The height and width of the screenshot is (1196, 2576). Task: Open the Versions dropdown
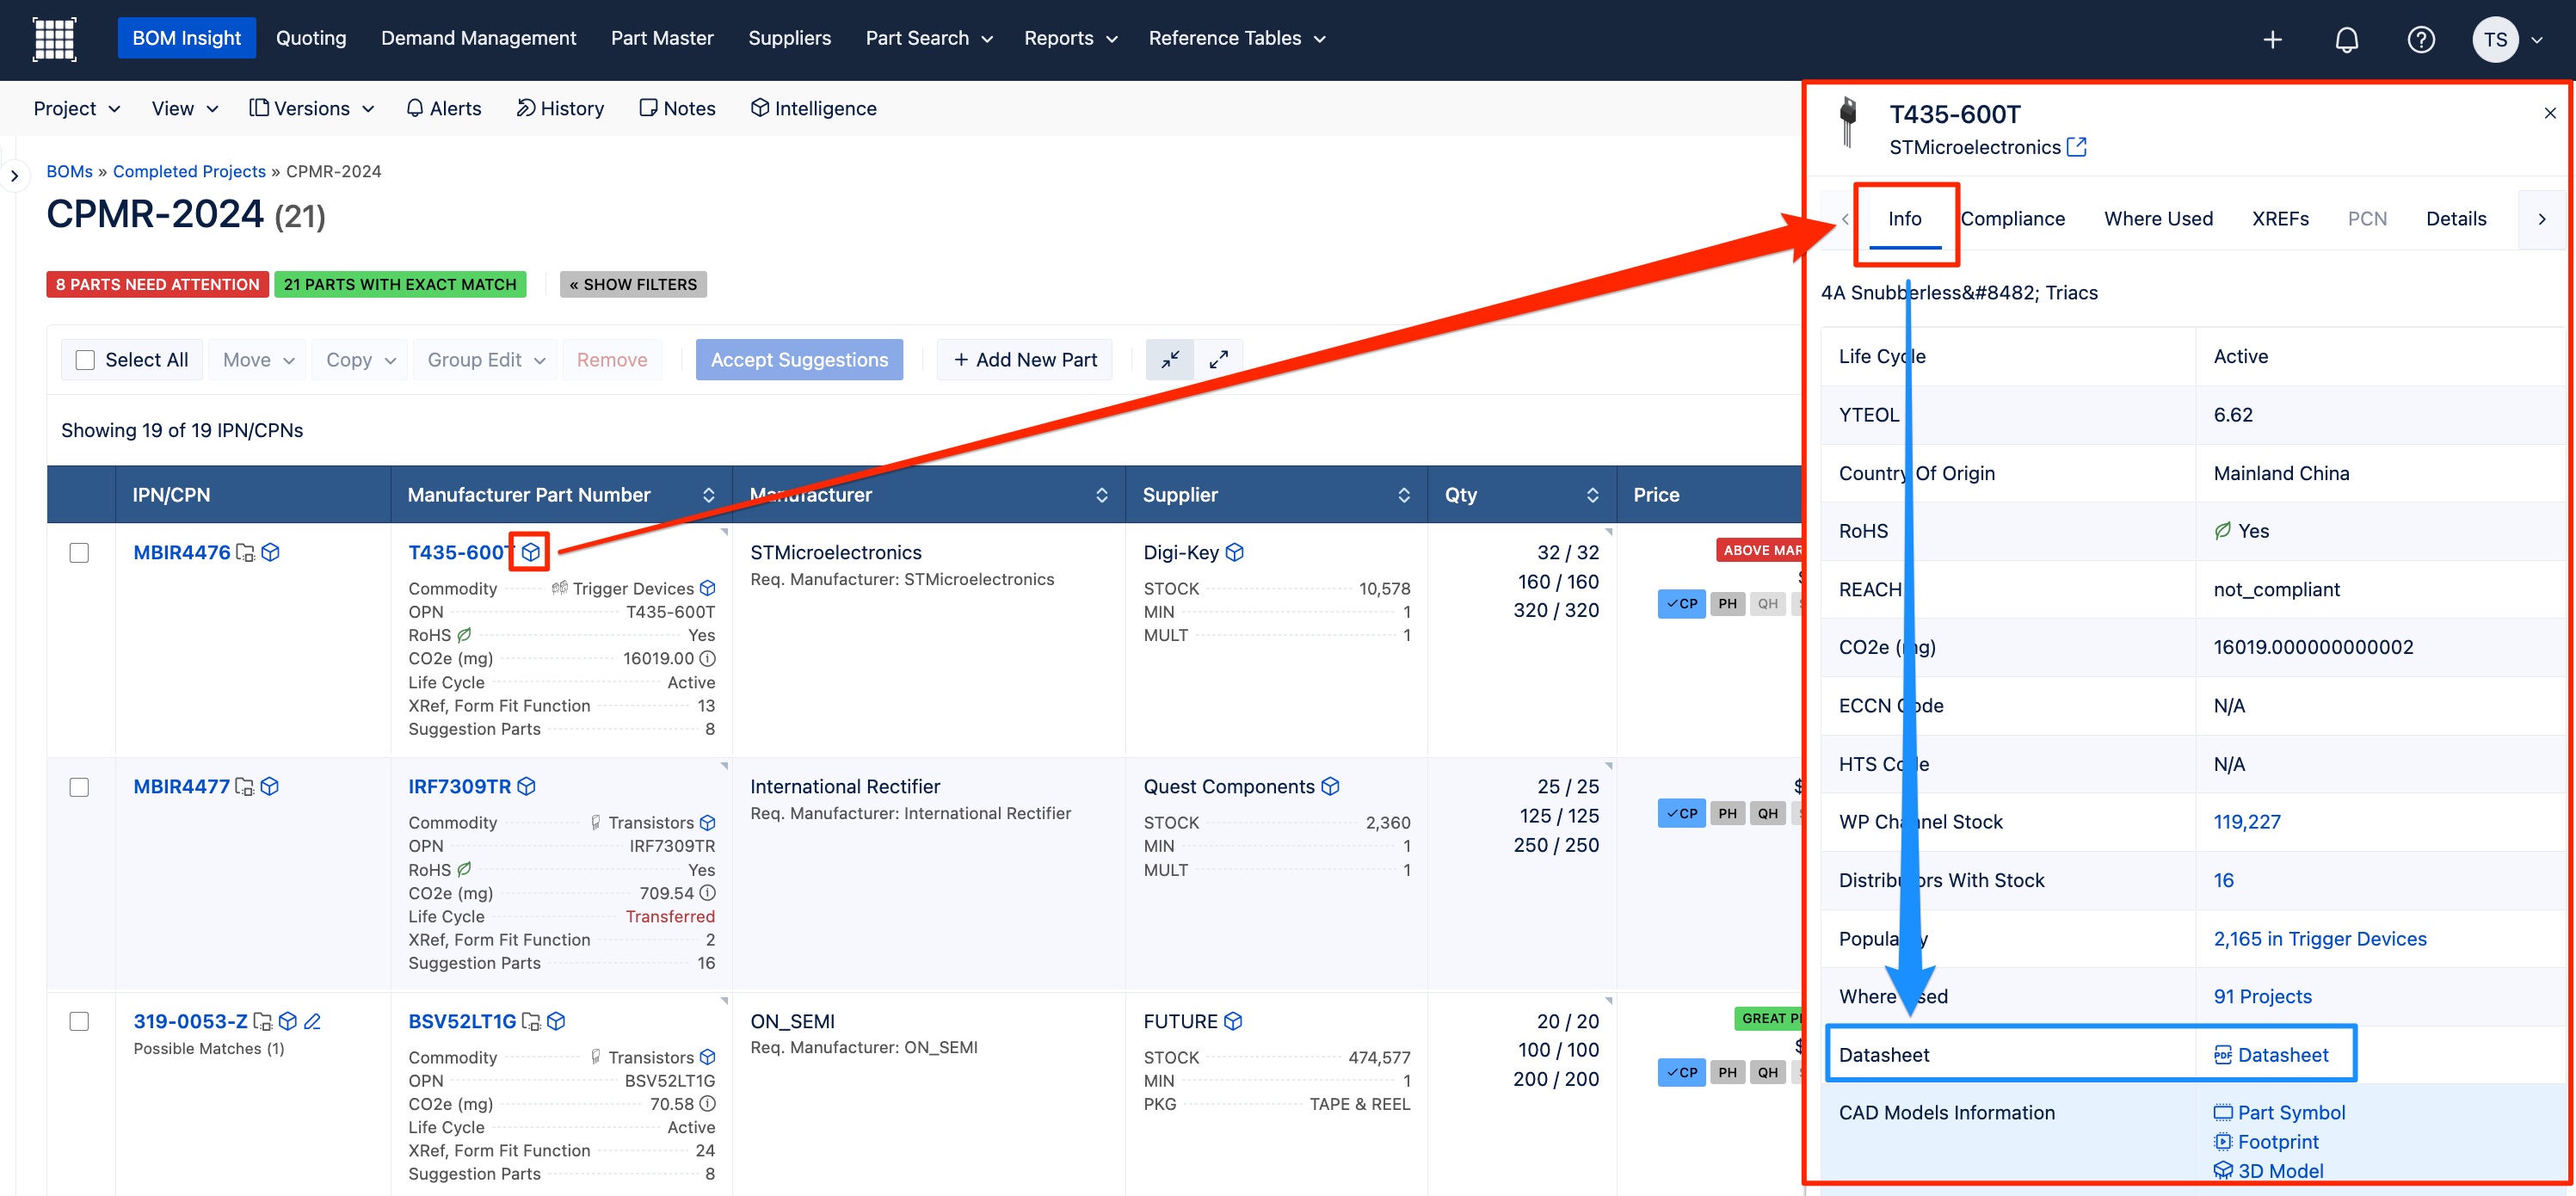(311, 108)
